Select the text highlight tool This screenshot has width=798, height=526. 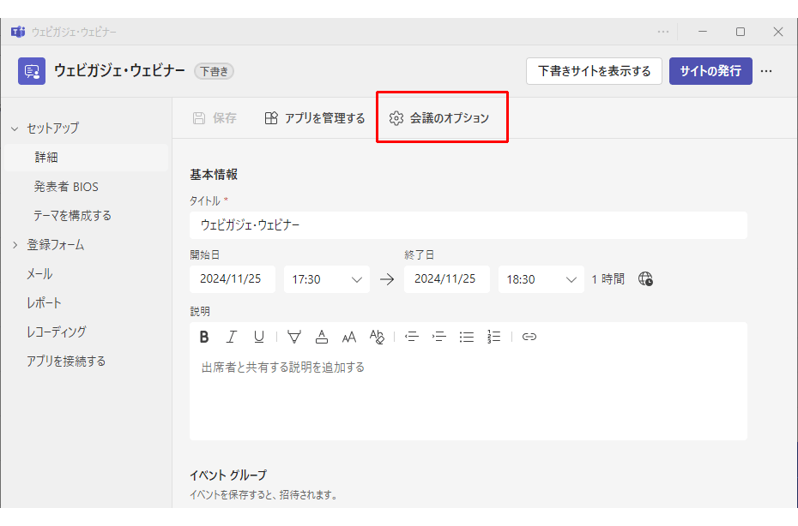coord(294,337)
